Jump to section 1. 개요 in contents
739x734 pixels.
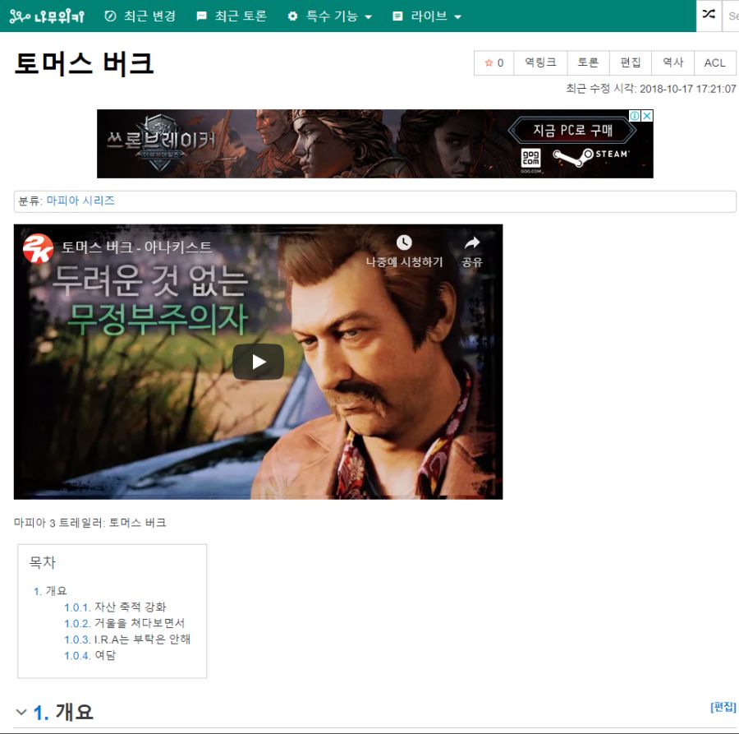50,591
